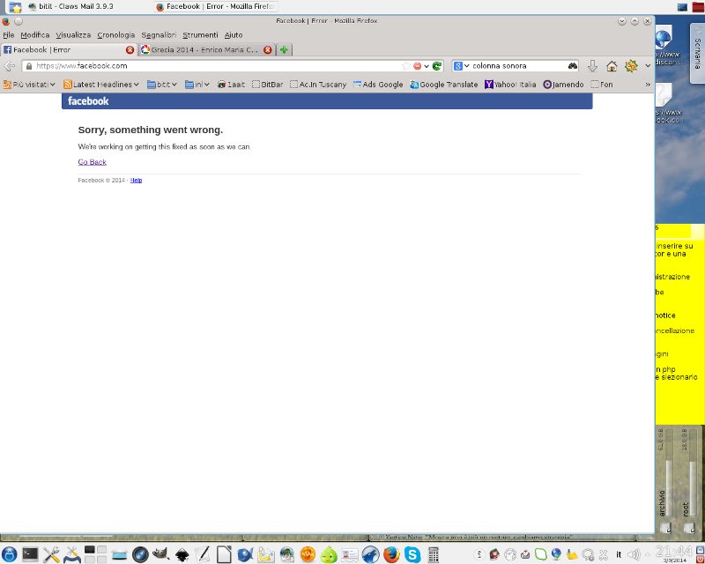Bookmark this page with the star icon
The image size is (705, 564).
pyautogui.click(x=406, y=66)
